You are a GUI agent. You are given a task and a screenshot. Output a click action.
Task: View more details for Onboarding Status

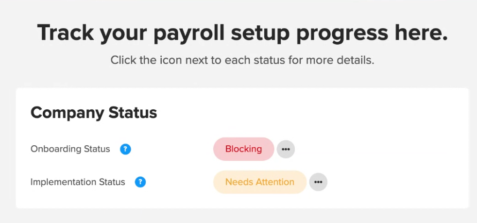pyautogui.click(x=286, y=149)
